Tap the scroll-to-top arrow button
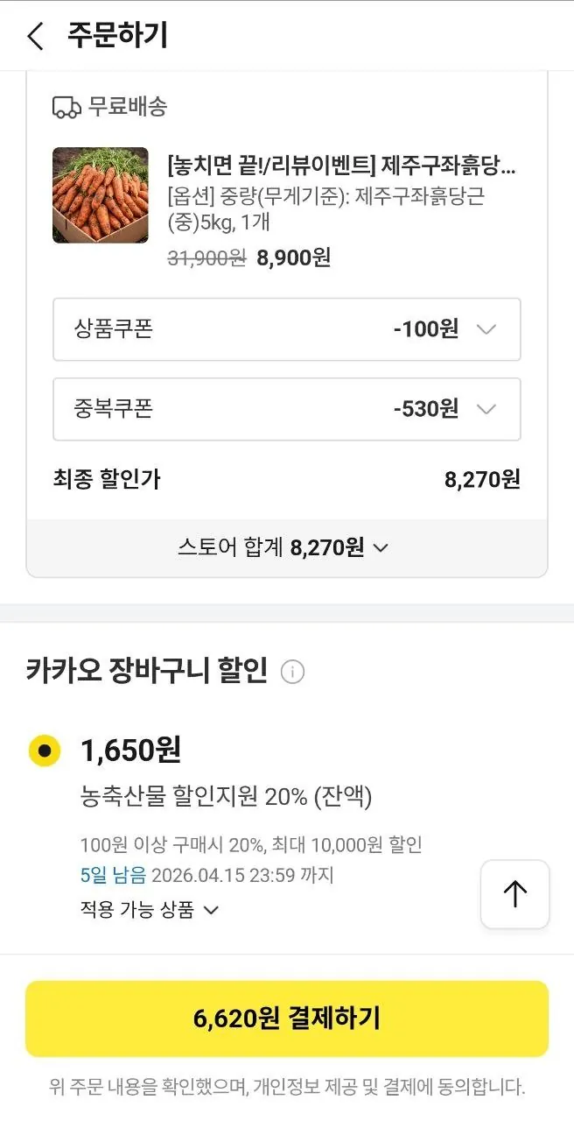This screenshot has height=1121, width=574. [514, 894]
